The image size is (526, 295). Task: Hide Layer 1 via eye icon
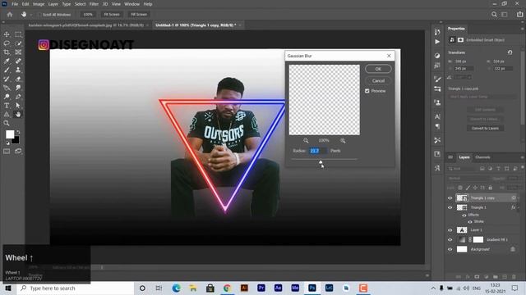coord(450,230)
